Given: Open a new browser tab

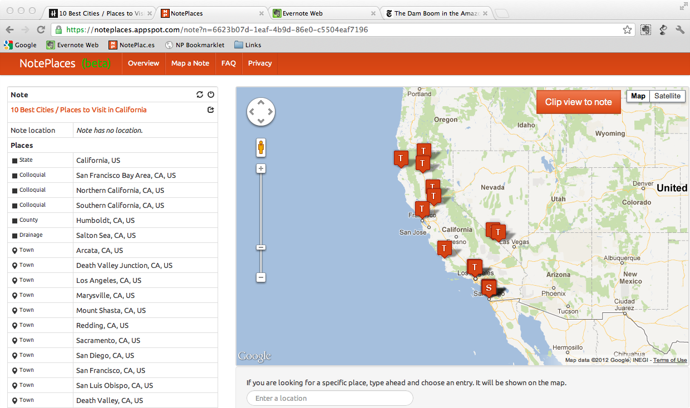Looking at the screenshot, I should click(x=501, y=13).
